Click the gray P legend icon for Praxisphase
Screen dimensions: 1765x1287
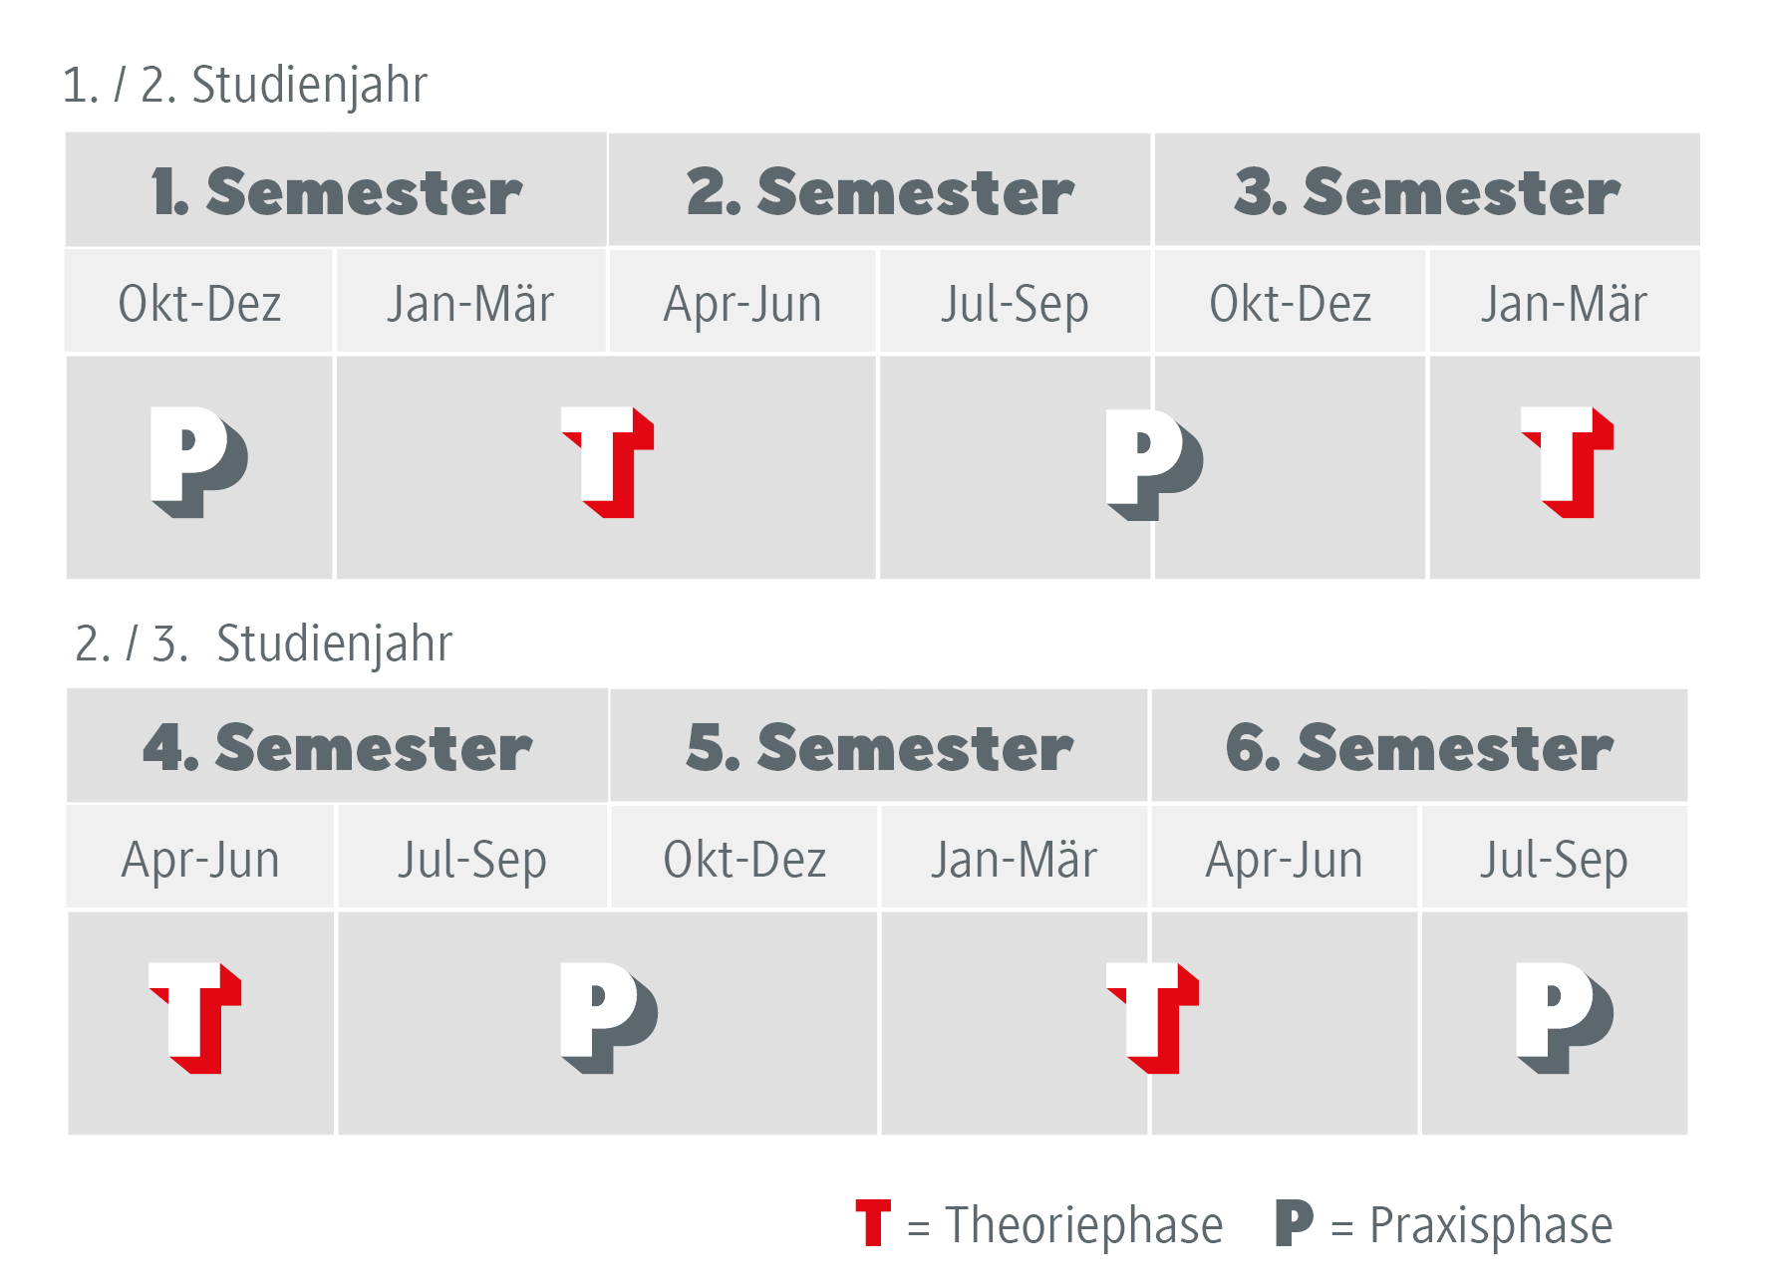point(1295,1222)
